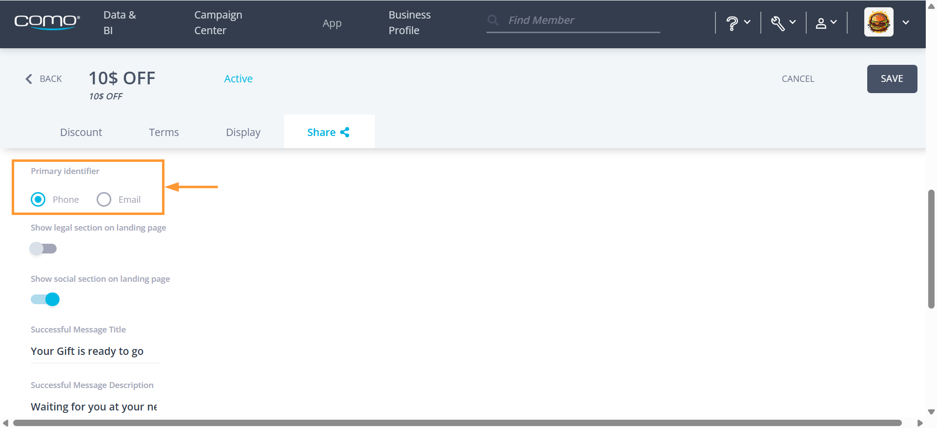Click the vertical scrollbar thumb

(931, 249)
